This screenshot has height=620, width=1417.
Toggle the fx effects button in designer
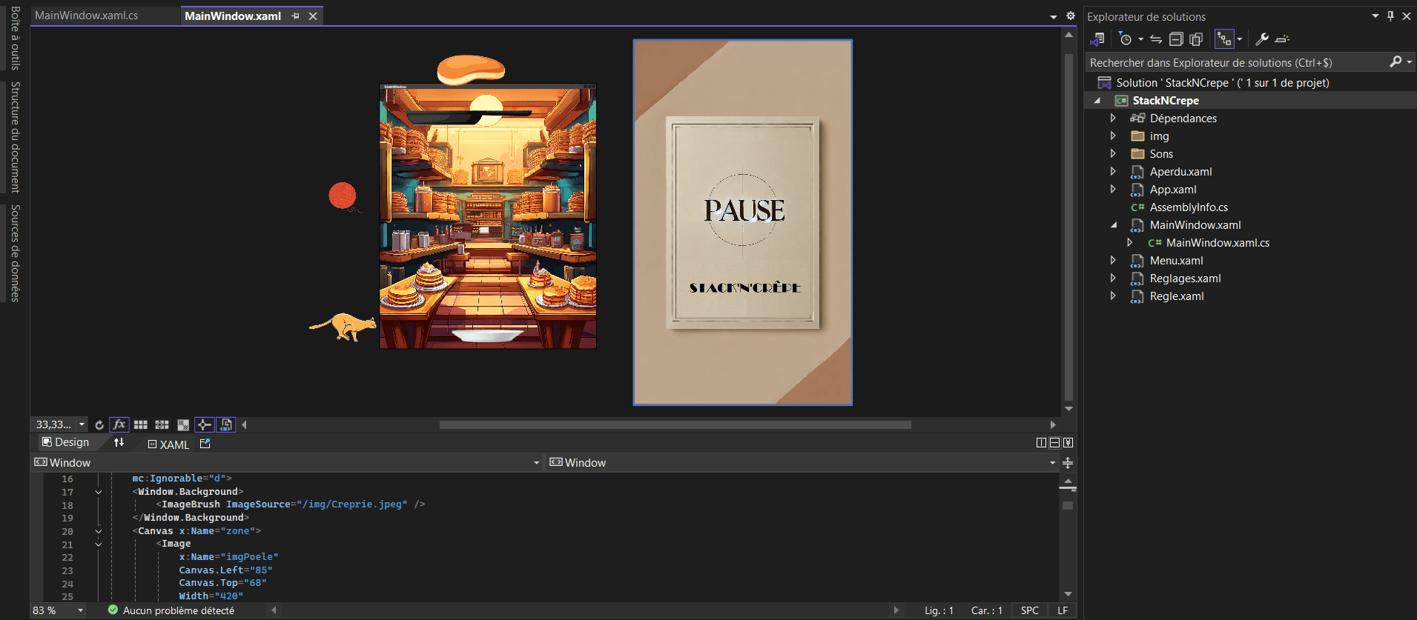[x=119, y=424]
